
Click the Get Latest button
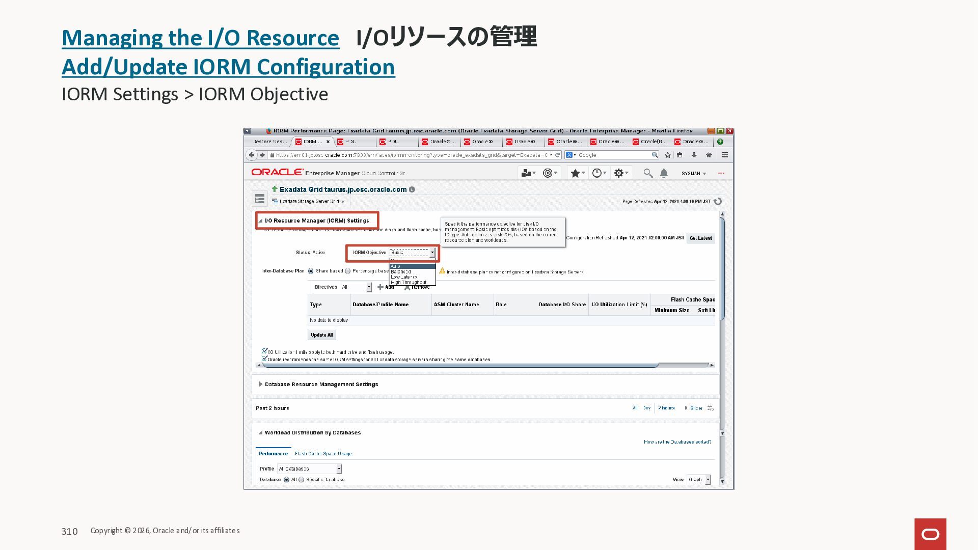700,238
